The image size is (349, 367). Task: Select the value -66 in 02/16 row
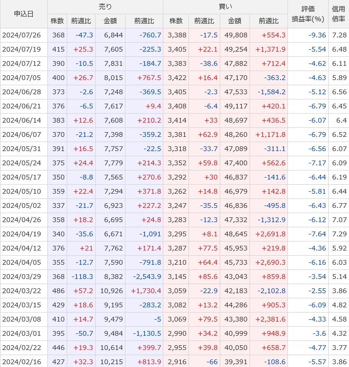205,361
